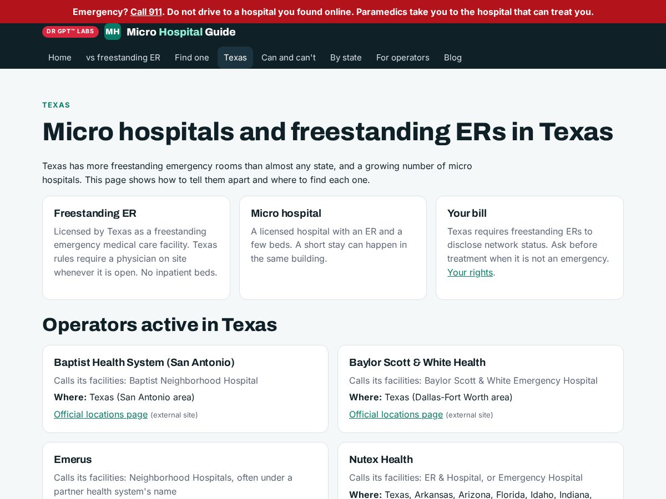Click the Your bill card heading
The width and height of the screenshot is (666, 499).
(x=467, y=213)
